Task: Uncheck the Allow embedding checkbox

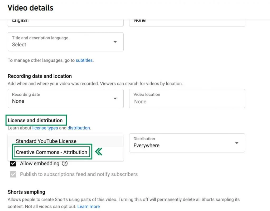Action: point(13,164)
